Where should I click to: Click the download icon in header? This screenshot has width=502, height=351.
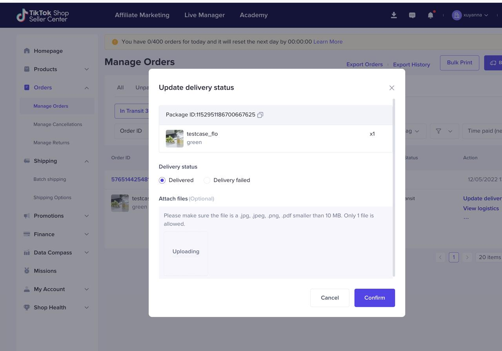(394, 15)
